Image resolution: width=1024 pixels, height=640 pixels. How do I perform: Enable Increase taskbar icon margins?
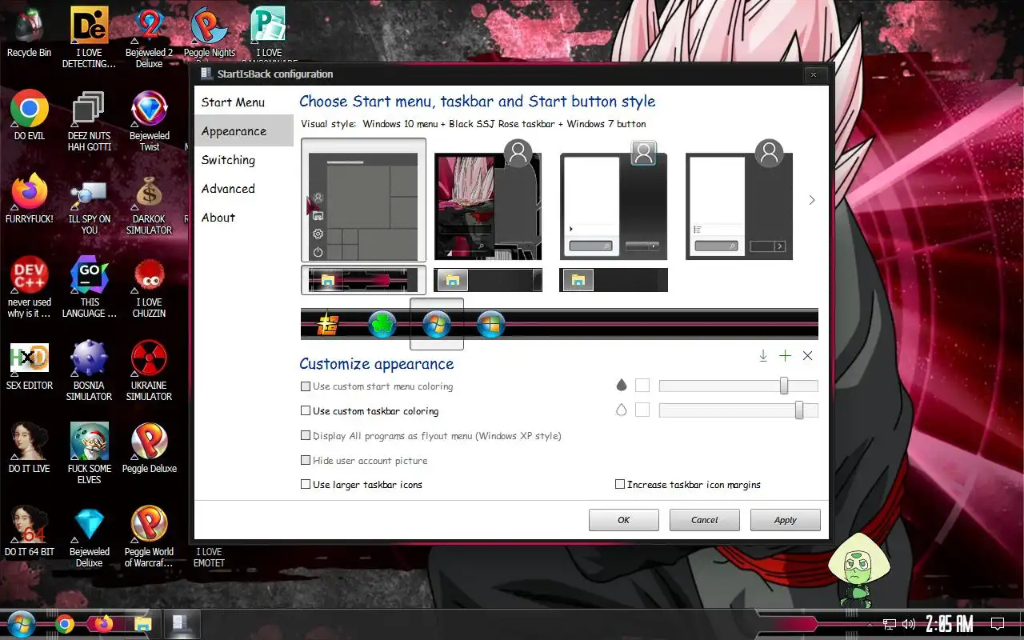point(688,485)
